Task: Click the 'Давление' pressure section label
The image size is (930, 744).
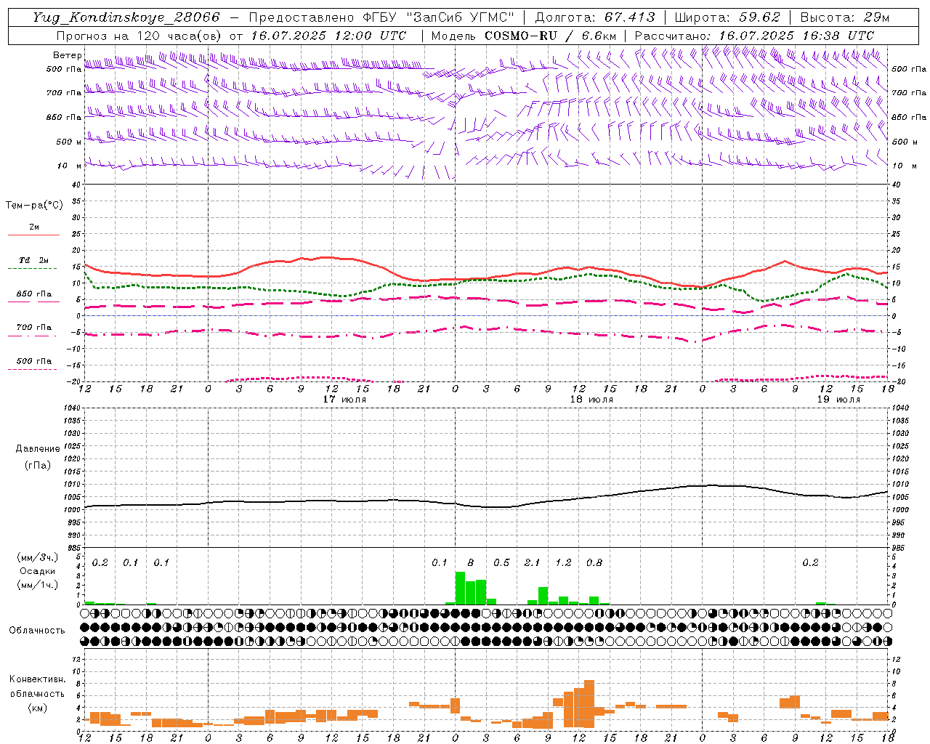Action: click(37, 449)
